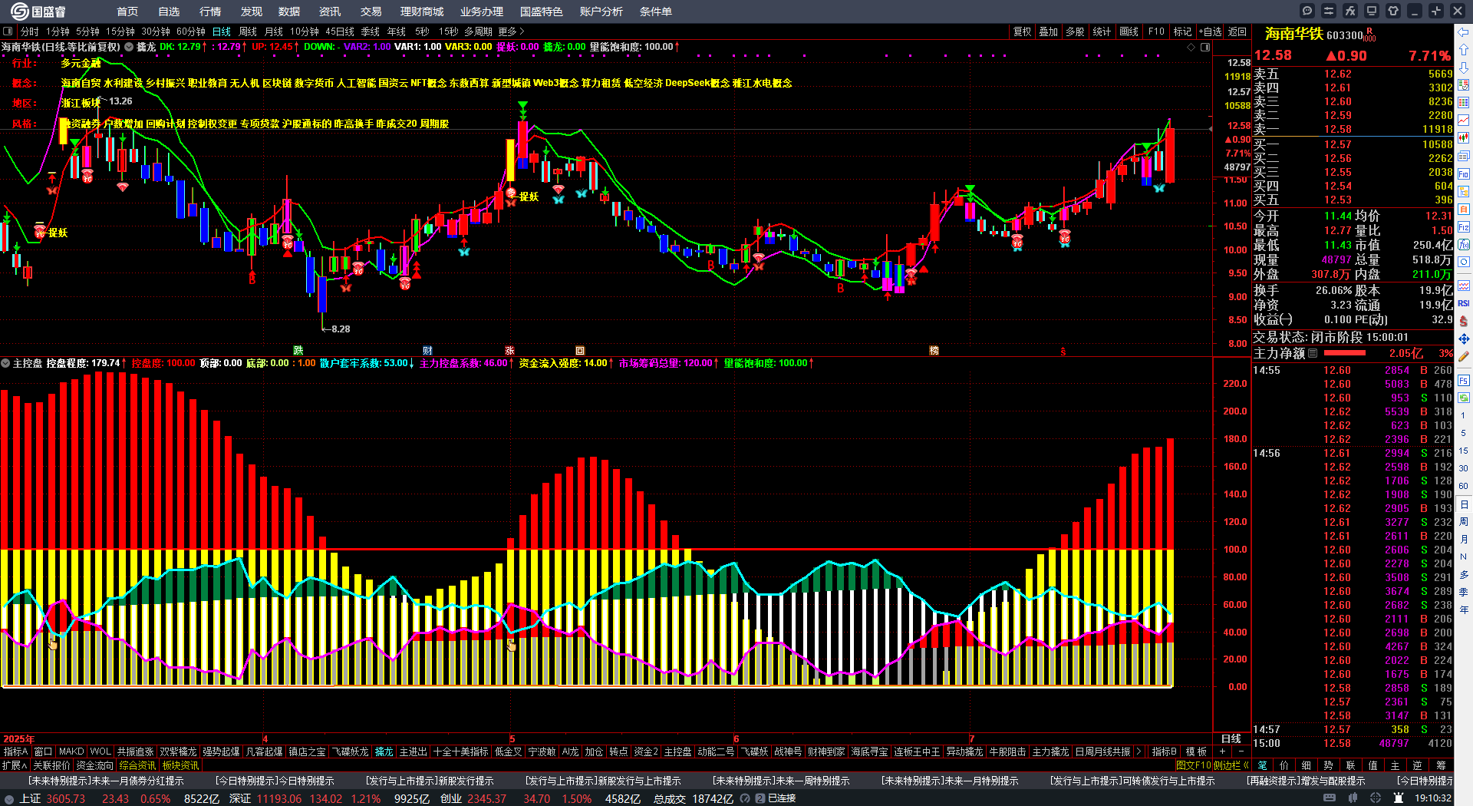Click 今日特别提示 ticker news item
1473x806 pixels.
tap(274, 781)
